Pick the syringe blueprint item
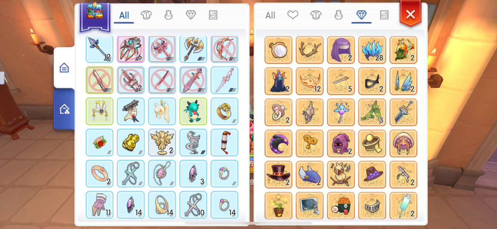This screenshot has height=229, width=497. pos(403,205)
